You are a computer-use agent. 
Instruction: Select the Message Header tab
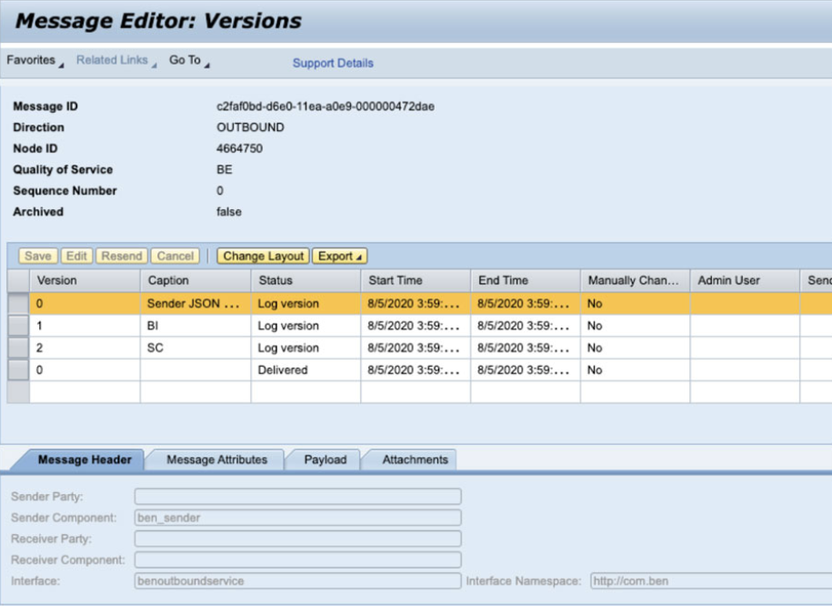pos(85,460)
